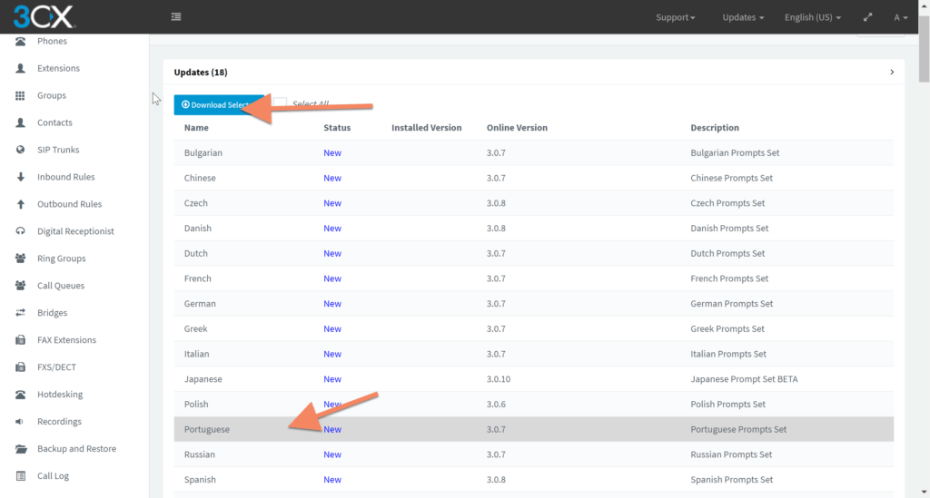Viewport: 930px width, 498px height.
Task: Click Japanese Prompt Set BETA description
Action: [x=744, y=379]
